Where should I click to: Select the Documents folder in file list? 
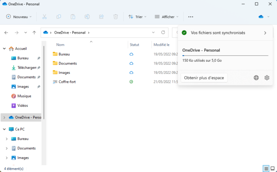tap(68, 63)
